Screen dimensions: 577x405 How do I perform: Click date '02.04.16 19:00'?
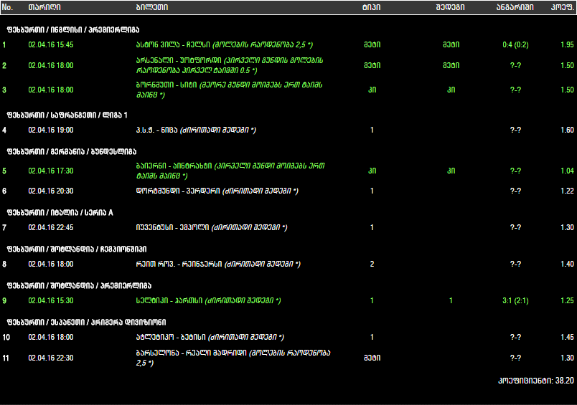tap(51, 130)
